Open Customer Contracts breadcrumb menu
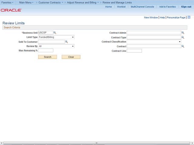The width and height of the screenshot is (194, 145). tap(51, 2)
